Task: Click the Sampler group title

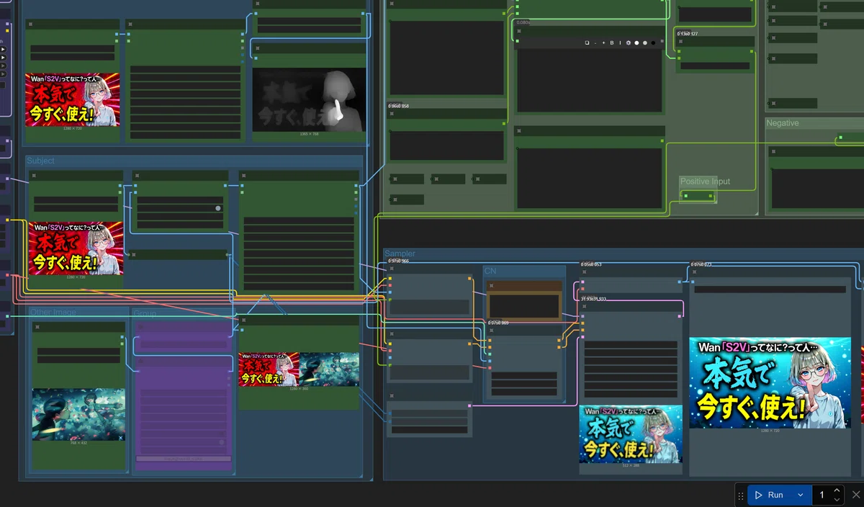Action: [x=400, y=253]
